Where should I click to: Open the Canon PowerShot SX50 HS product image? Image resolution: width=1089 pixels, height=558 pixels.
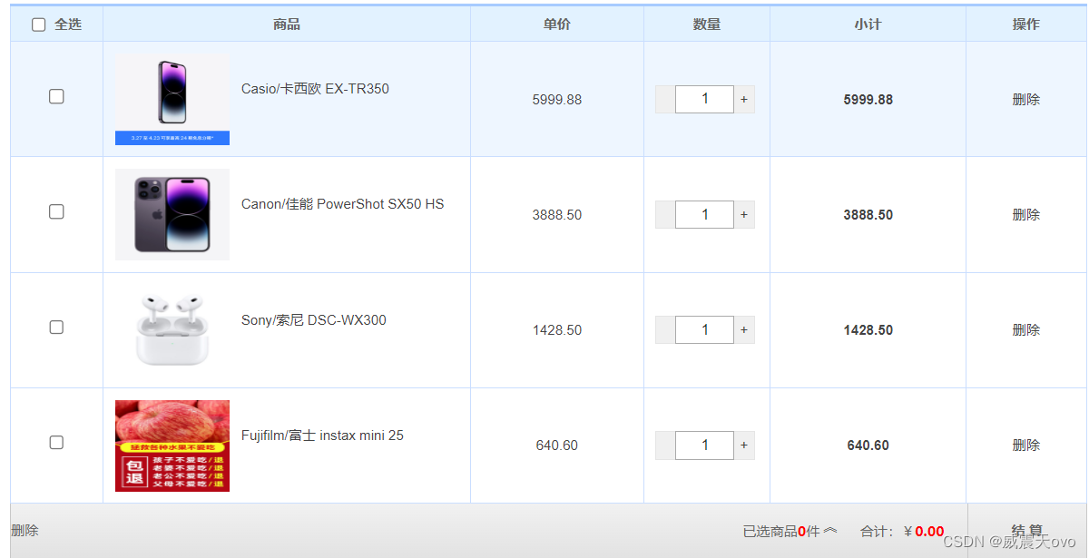coord(172,214)
